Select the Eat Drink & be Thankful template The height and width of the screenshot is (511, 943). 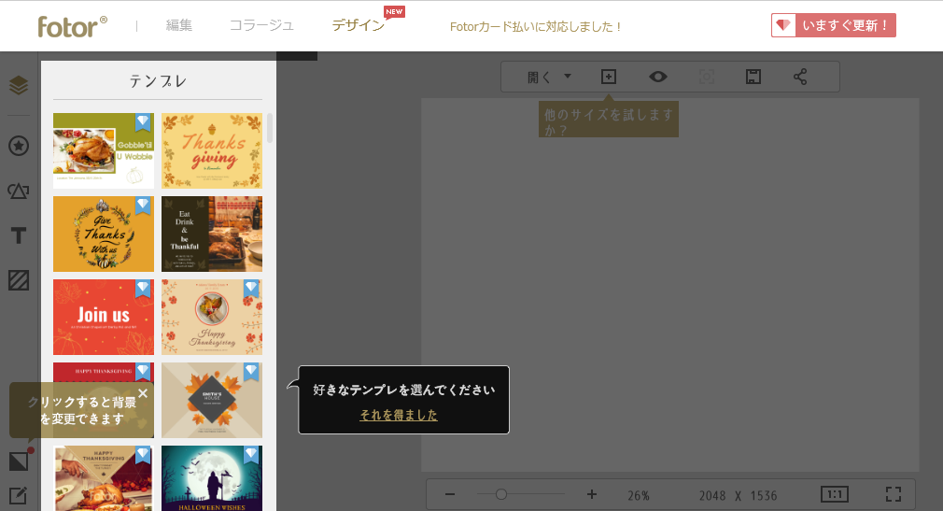pyautogui.click(x=212, y=234)
